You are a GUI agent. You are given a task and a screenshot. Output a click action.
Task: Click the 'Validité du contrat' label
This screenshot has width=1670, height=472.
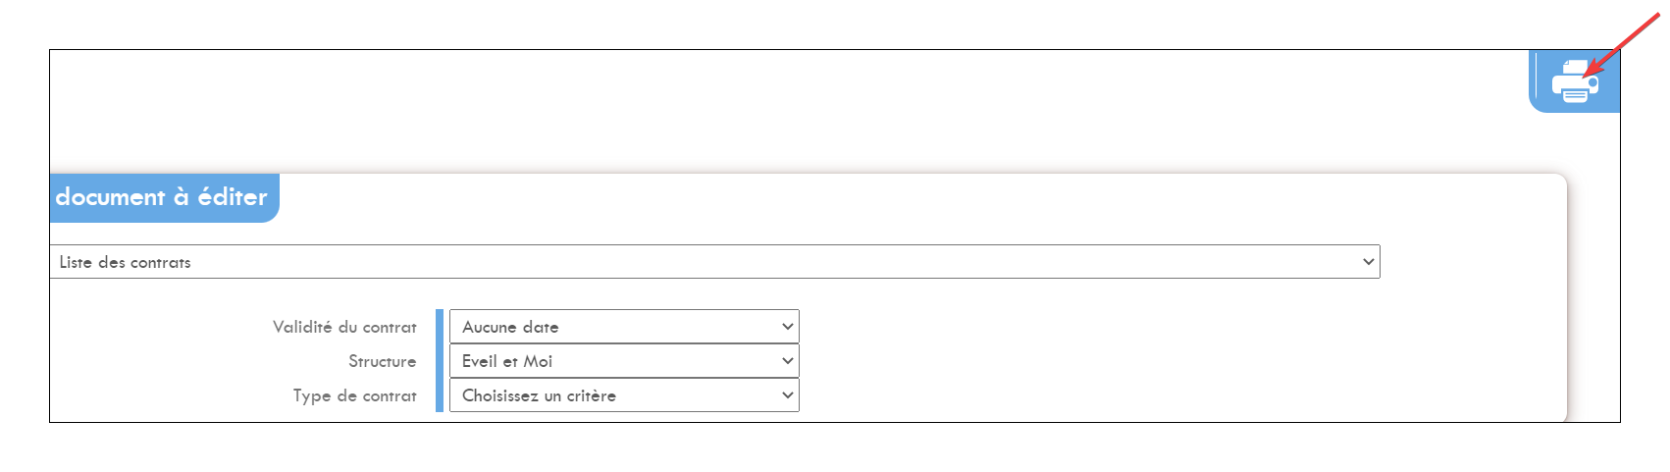344,327
